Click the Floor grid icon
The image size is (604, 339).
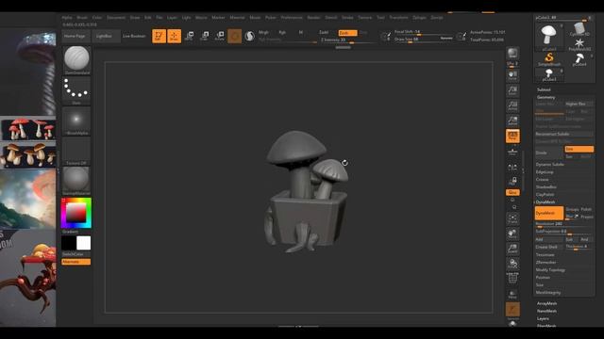coord(512,152)
